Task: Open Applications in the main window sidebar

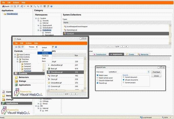Action: tap(17, 103)
